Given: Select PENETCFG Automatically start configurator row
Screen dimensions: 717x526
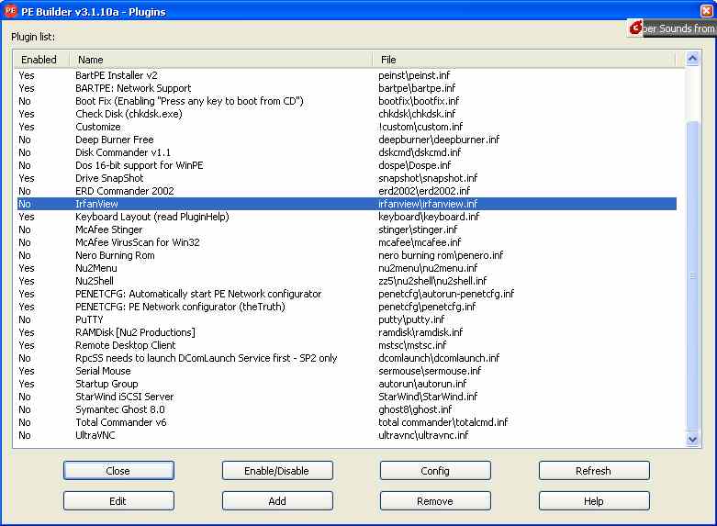Looking at the screenshot, I should (x=347, y=294).
